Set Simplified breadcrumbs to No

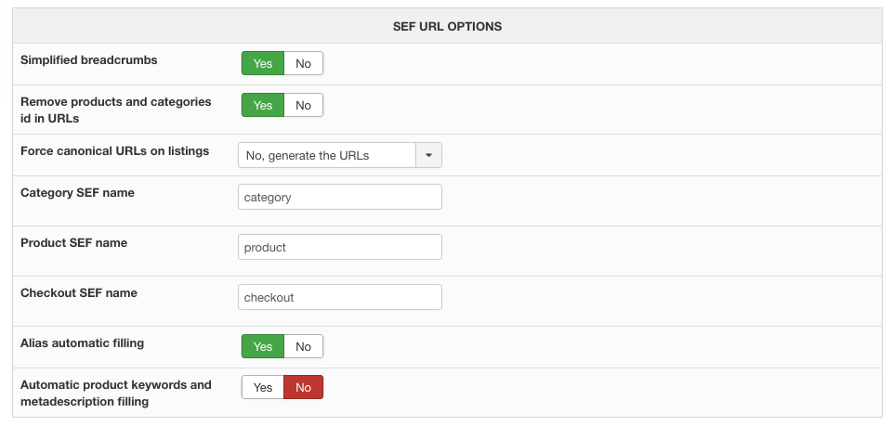coord(303,63)
